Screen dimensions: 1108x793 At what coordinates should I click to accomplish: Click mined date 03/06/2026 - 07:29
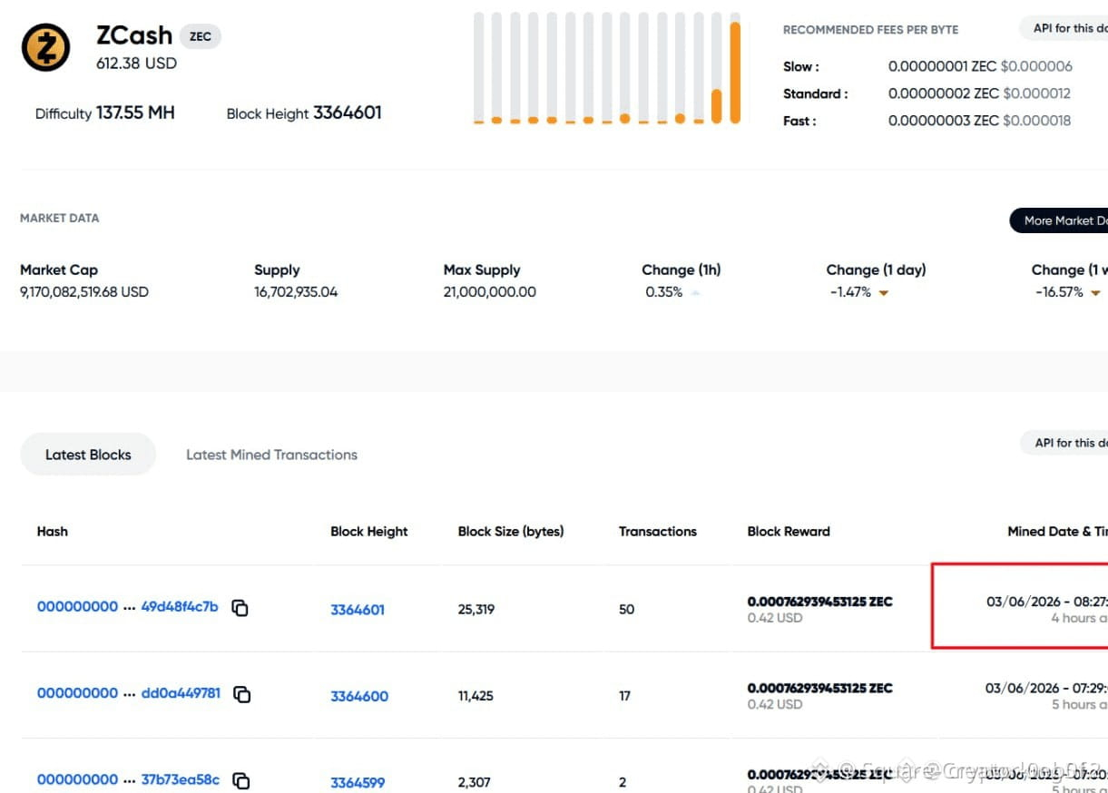click(x=1046, y=689)
